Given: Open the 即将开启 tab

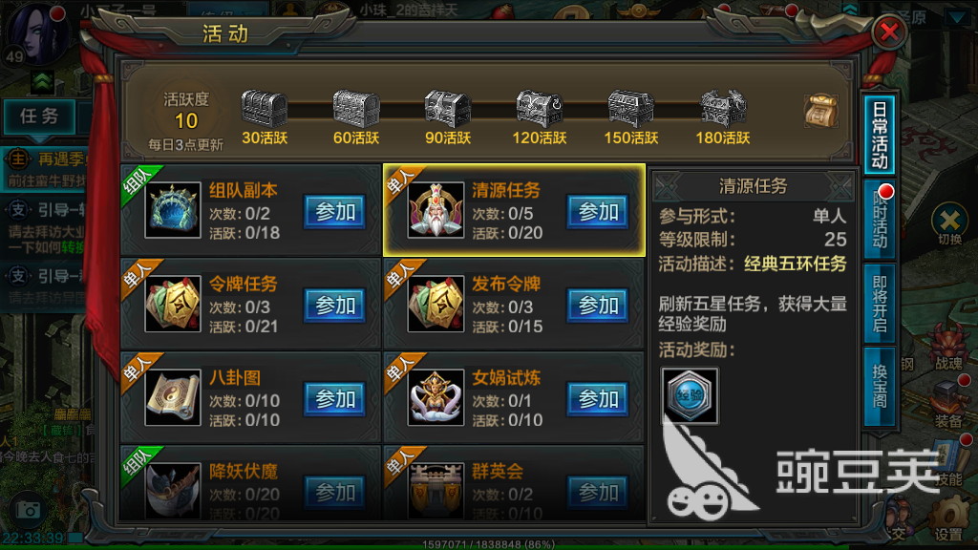Looking at the screenshot, I should coord(880,304).
